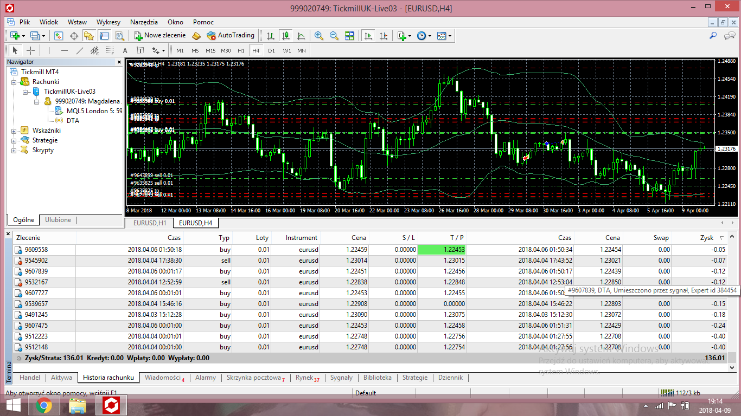
Task: Switch timeframe to D1
Action: [271, 50]
